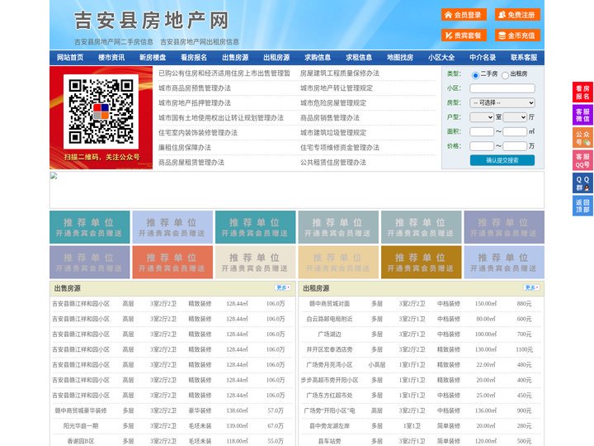This screenshot has height=446, width=594.
Task: Click 更多 in 出售房源 header
Action: pyautogui.click(x=283, y=288)
